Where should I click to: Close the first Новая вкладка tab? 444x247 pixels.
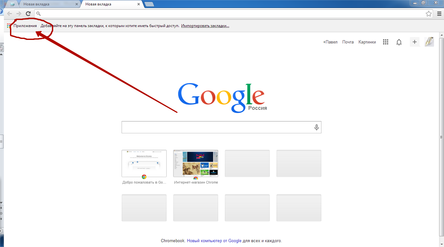[77, 5]
